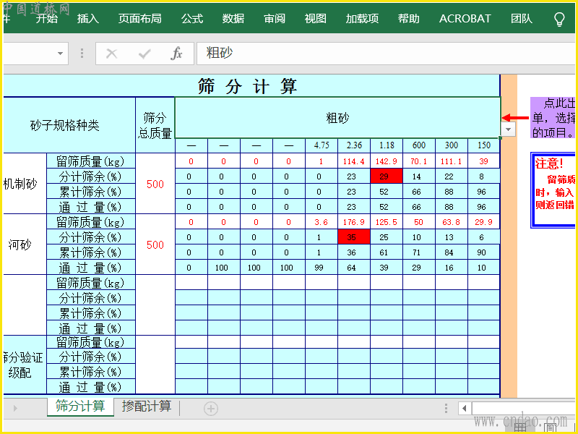Open the 开始 ribbon tab
Screen dimensions: 578x434
click(46, 19)
